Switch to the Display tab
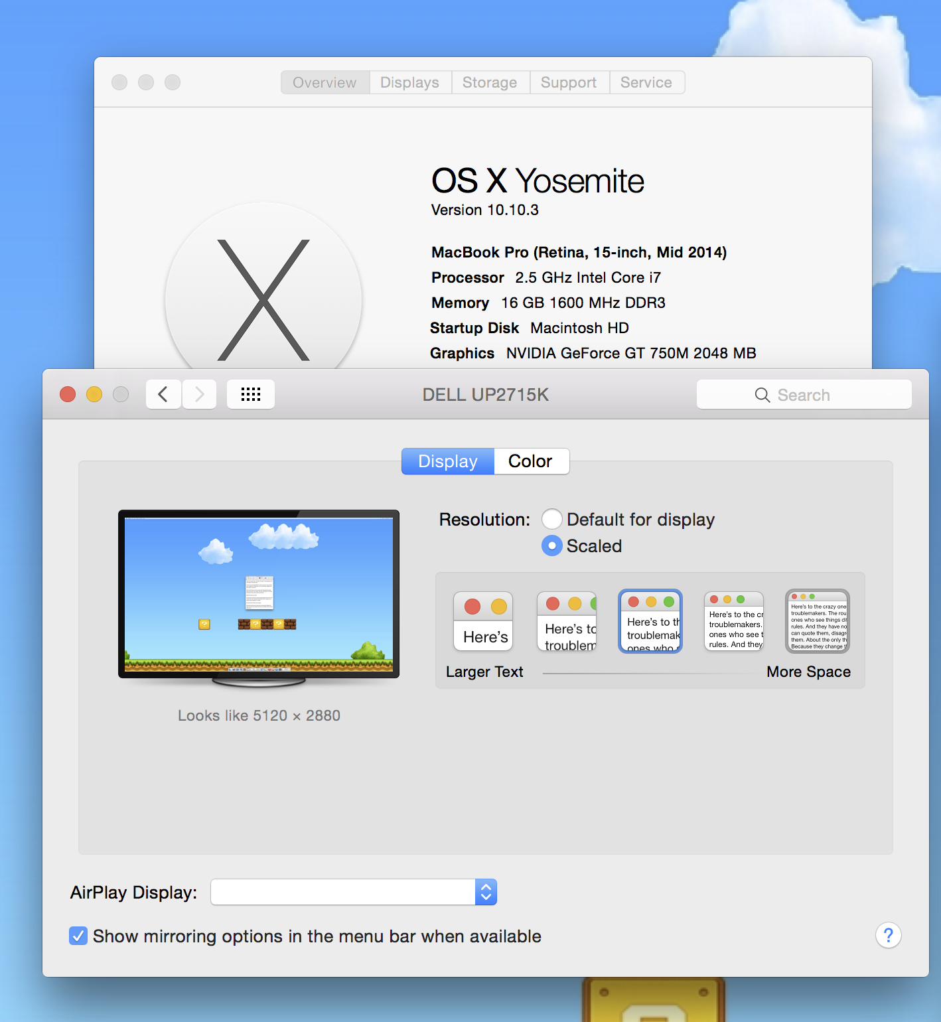This screenshot has width=941, height=1022. (x=448, y=461)
